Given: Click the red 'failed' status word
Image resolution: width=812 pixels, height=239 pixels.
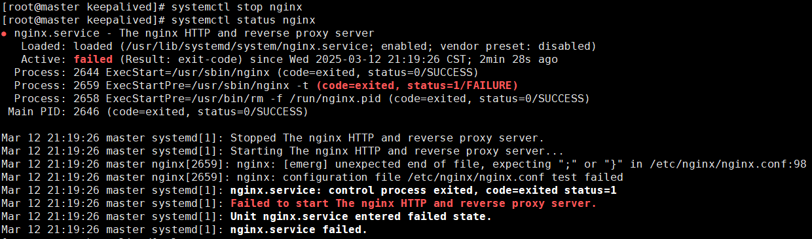Looking at the screenshot, I should click(90, 59).
